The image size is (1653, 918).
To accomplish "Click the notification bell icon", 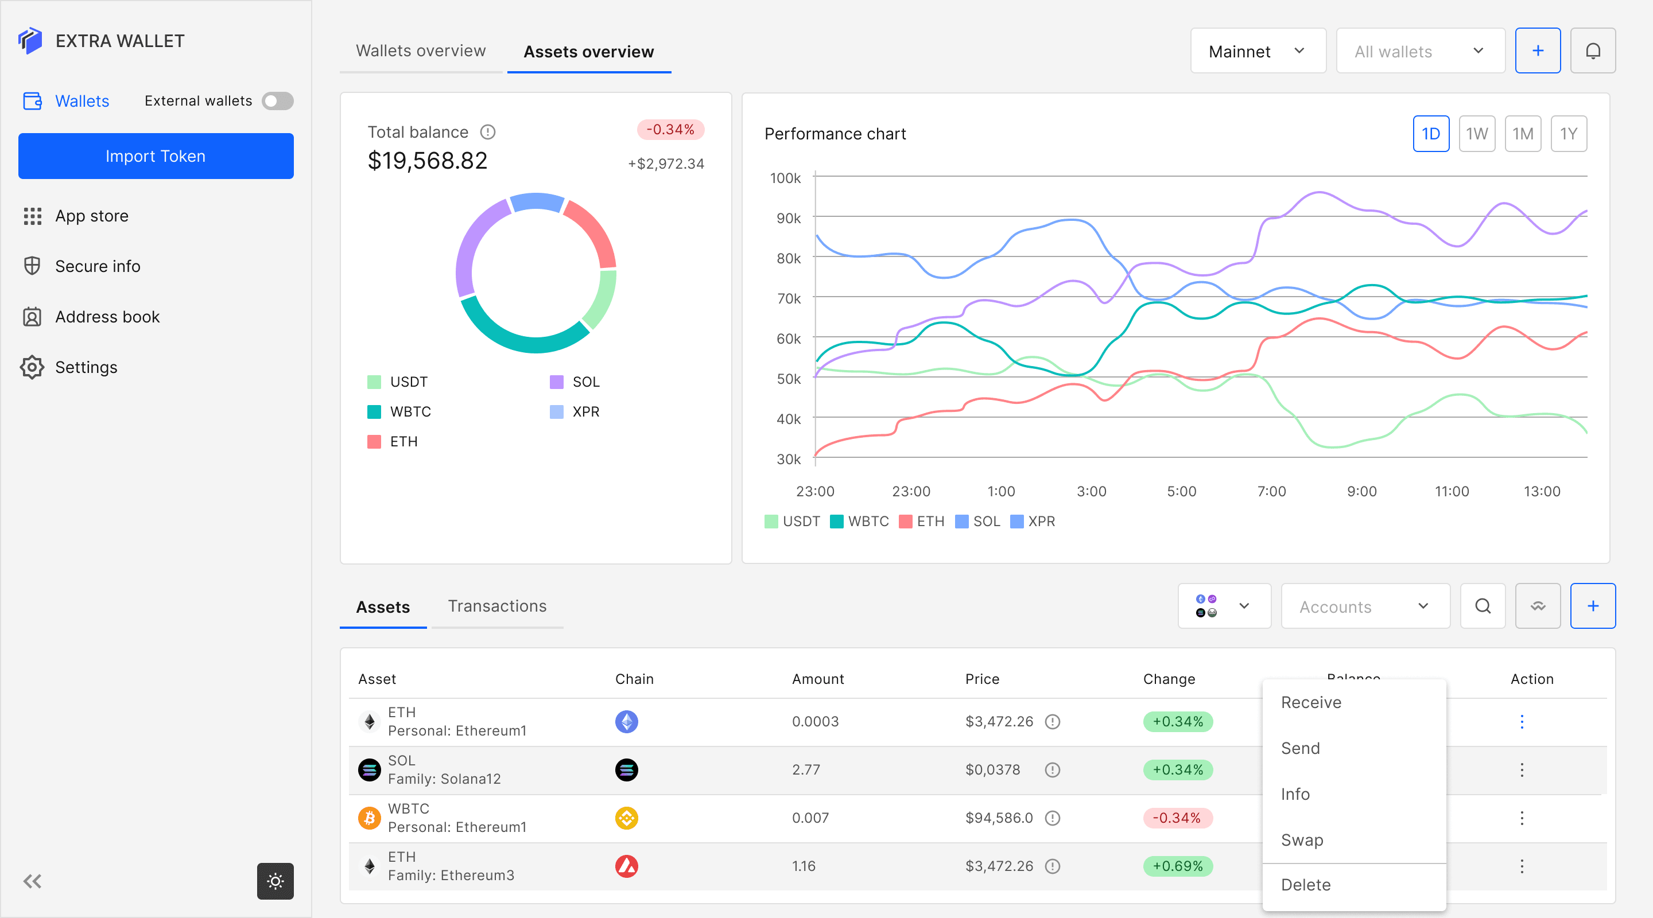I will [1592, 50].
